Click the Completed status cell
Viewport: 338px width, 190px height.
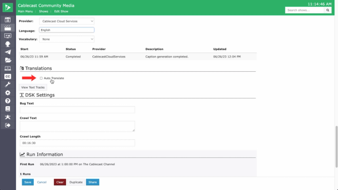(x=73, y=56)
